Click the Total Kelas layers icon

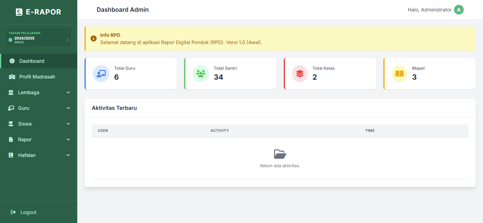pos(300,74)
